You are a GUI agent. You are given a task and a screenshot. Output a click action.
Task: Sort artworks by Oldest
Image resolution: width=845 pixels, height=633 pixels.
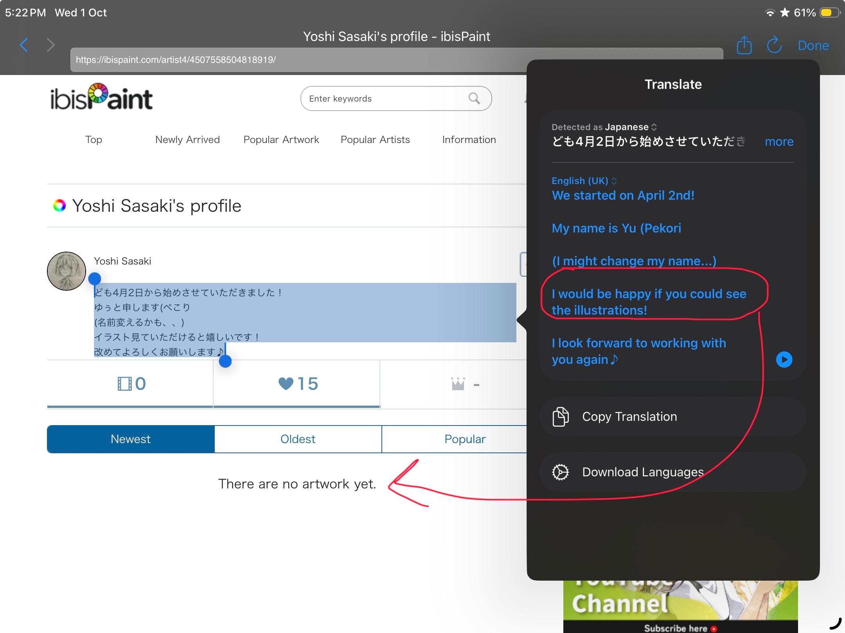pyautogui.click(x=298, y=439)
